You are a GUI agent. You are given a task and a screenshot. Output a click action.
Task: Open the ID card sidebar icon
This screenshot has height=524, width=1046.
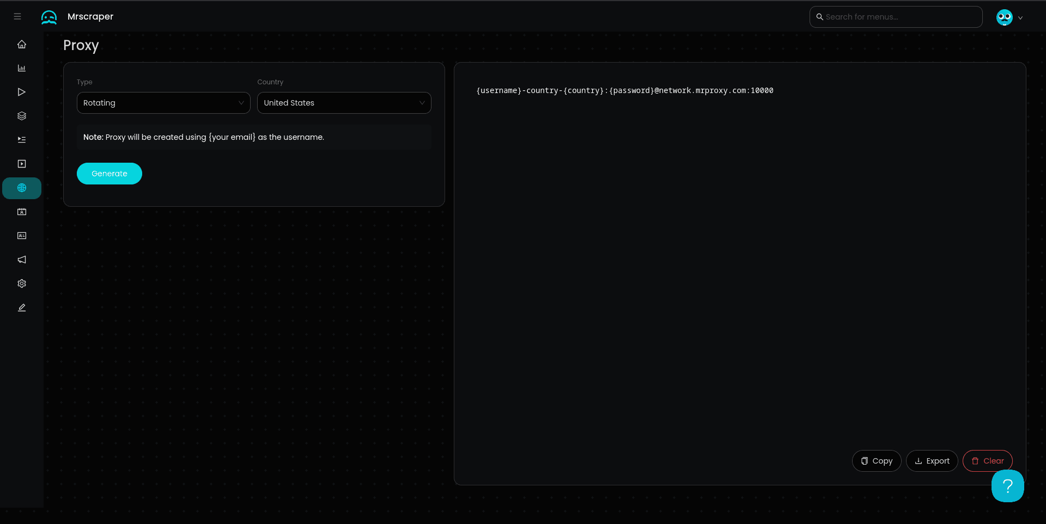point(22,236)
